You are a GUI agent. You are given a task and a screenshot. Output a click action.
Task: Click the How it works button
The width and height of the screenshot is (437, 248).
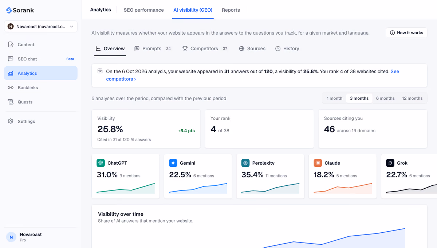[x=406, y=33]
